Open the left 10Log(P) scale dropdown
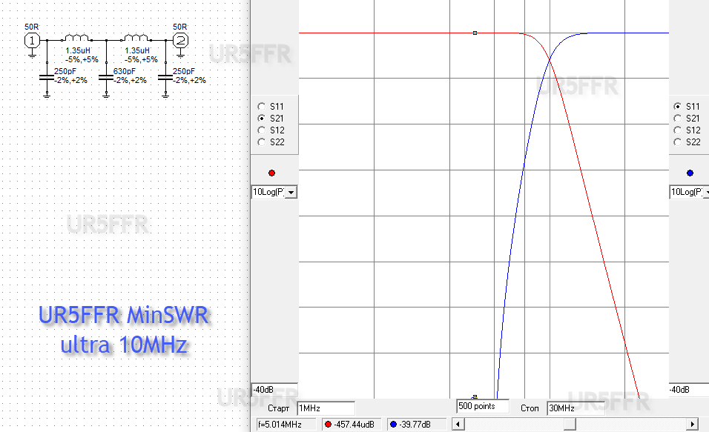This screenshot has height=432, width=709. click(291, 193)
